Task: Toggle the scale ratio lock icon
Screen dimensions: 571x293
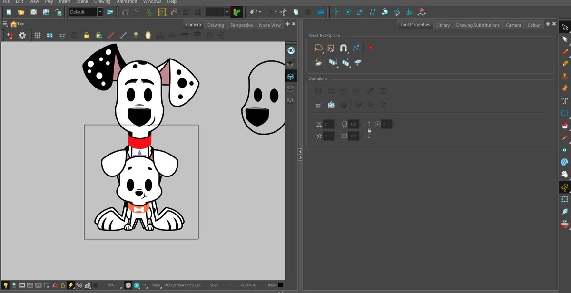Action: [x=369, y=130]
